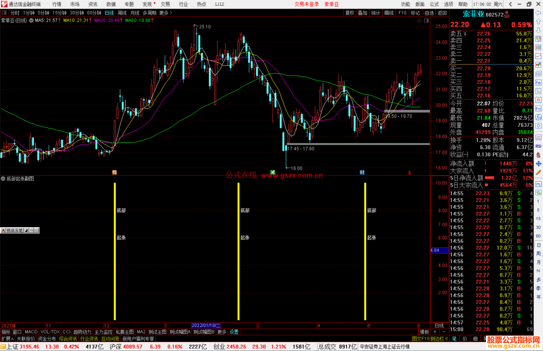This screenshot has width=543, height=351.
Task: Toggle the 复权 price adjustment button
Action: (350, 13)
